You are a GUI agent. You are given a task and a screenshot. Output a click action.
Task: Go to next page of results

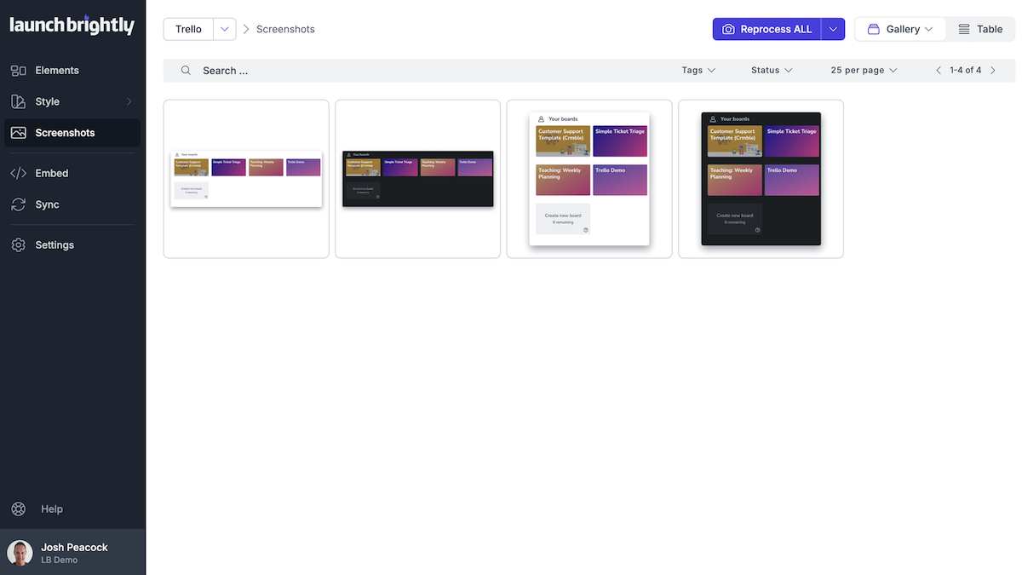point(993,71)
